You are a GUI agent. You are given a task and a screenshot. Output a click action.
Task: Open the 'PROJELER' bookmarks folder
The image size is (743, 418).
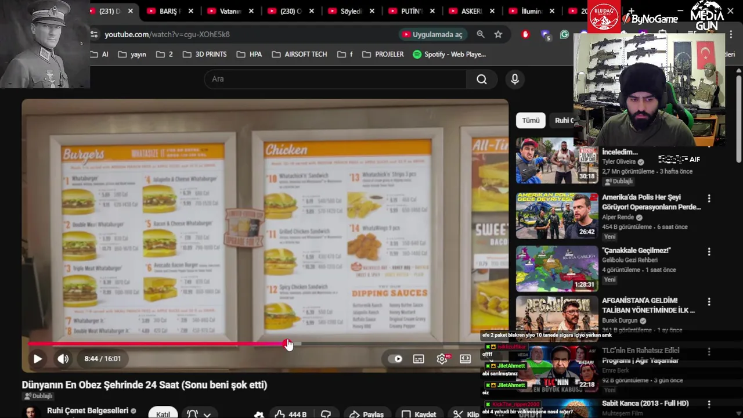(383, 54)
